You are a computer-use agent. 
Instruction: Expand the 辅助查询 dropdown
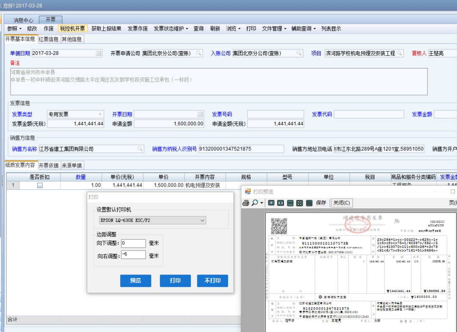[304, 29]
